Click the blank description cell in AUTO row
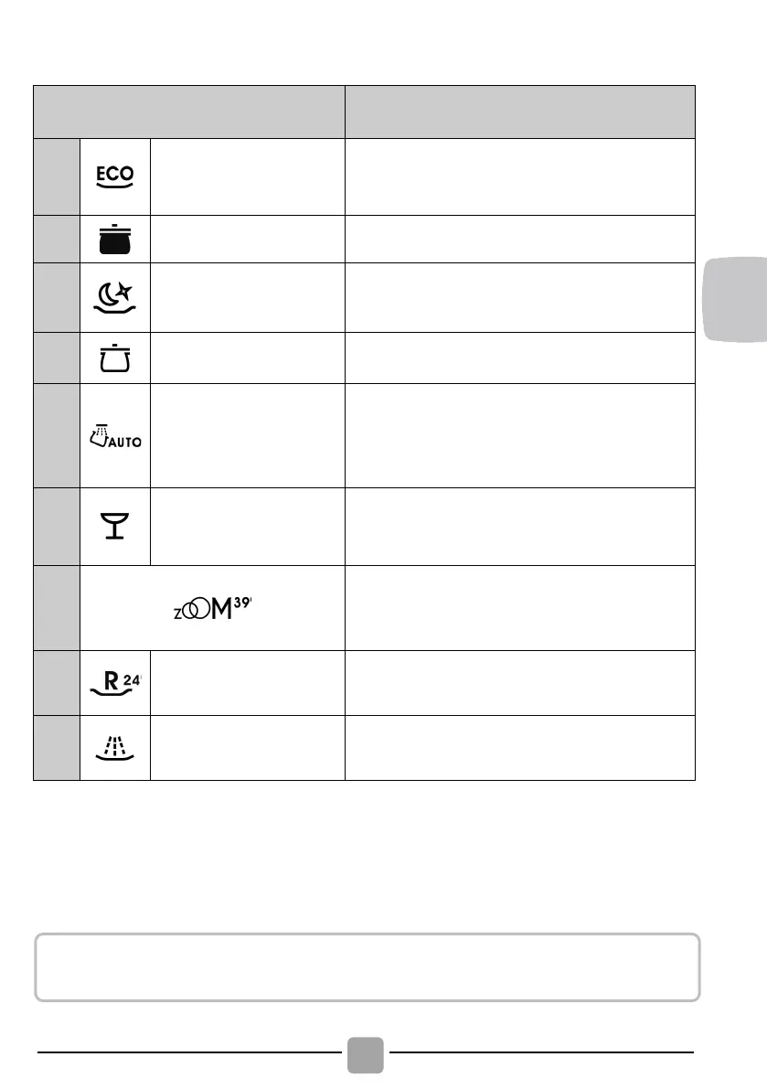The image size is (767, 1089). click(x=519, y=434)
